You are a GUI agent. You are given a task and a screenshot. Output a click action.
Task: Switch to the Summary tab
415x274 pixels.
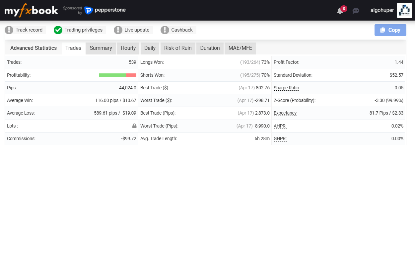(x=101, y=48)
